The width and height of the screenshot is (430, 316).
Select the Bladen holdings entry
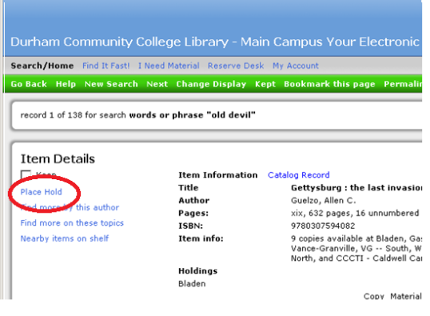point(192,284)
